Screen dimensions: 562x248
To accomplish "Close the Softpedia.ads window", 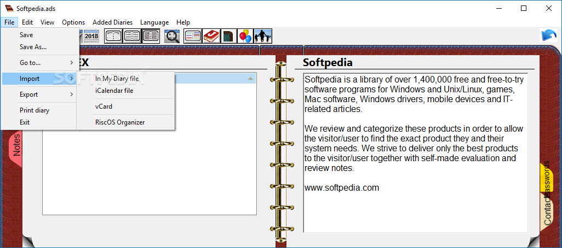I will click(549, 8).
